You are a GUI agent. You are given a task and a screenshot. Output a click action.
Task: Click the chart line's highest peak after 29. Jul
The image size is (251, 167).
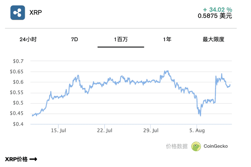(167, 71)
